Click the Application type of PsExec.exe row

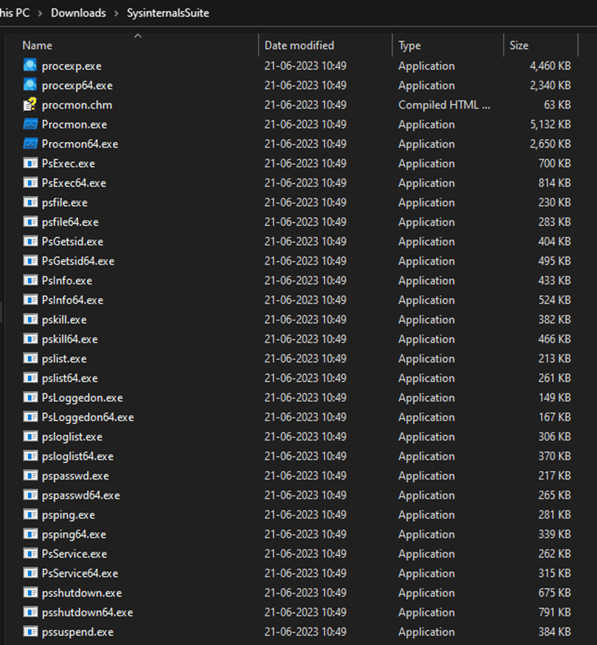pyautogui.click(x=426, y=163)
